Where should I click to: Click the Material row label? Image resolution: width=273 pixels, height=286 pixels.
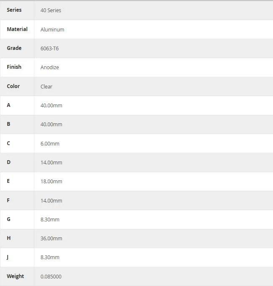click(x=17, y=29)
